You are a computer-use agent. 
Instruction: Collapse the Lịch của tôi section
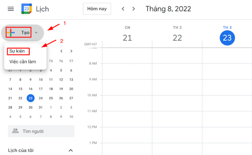(70, 150)
